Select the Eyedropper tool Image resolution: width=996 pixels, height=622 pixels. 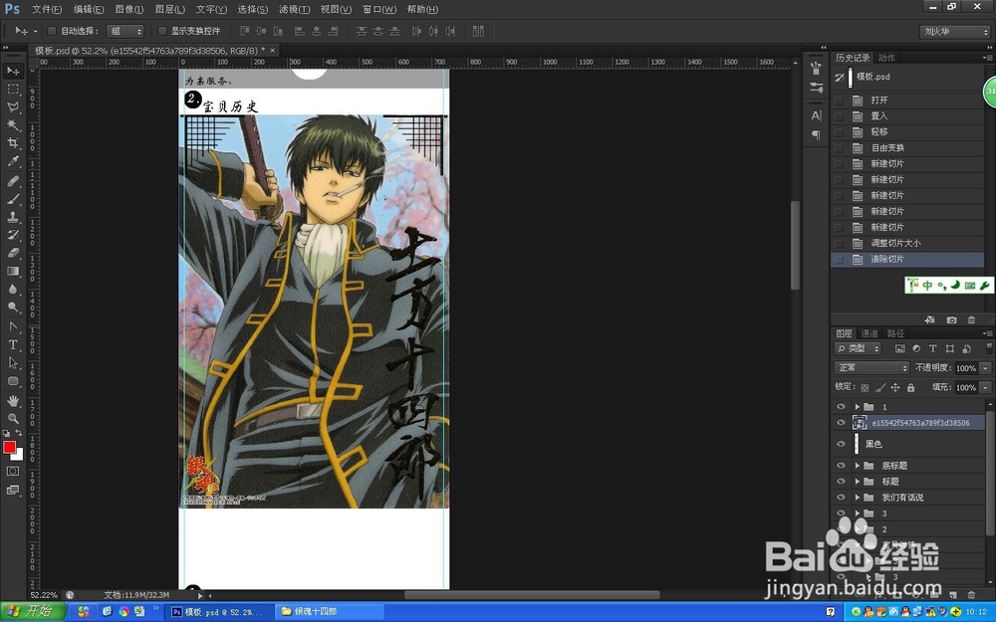tap(13, 161)
